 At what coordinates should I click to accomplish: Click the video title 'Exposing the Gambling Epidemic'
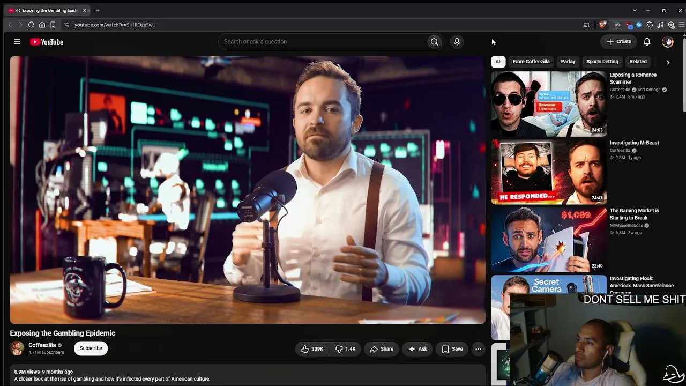click(63, 333)
